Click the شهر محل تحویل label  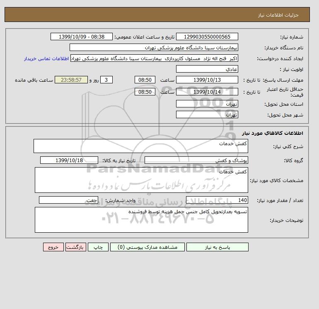point(285,115)
